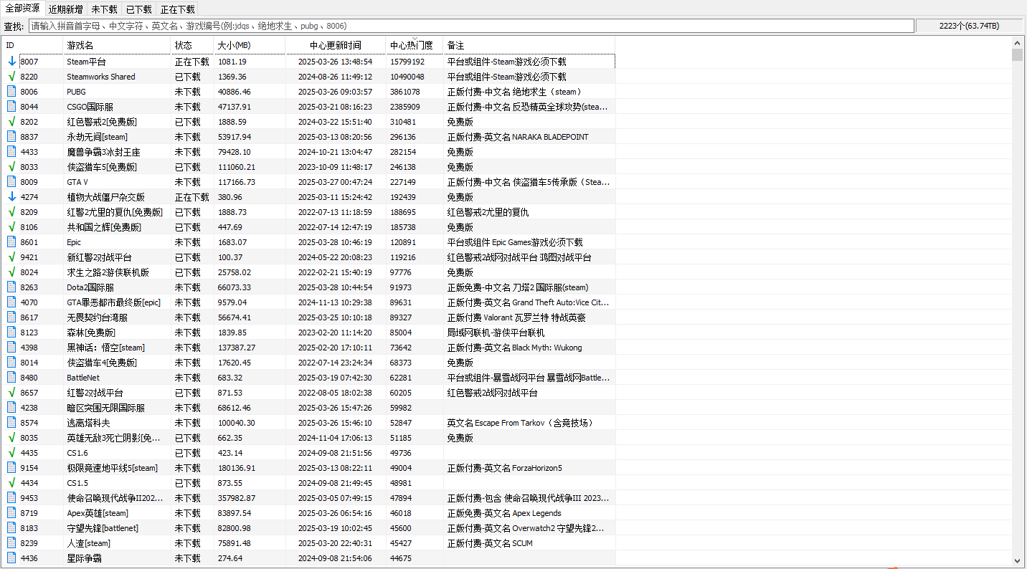Select the 守望先锋[battlenet] game name
Image resolution: width=1027 pixels, height=569 pixels.
tap(103, 528)
